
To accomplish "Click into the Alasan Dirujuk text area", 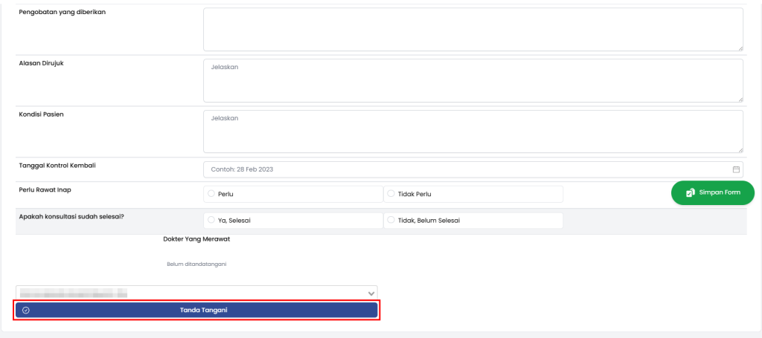I will pos(473,80).
